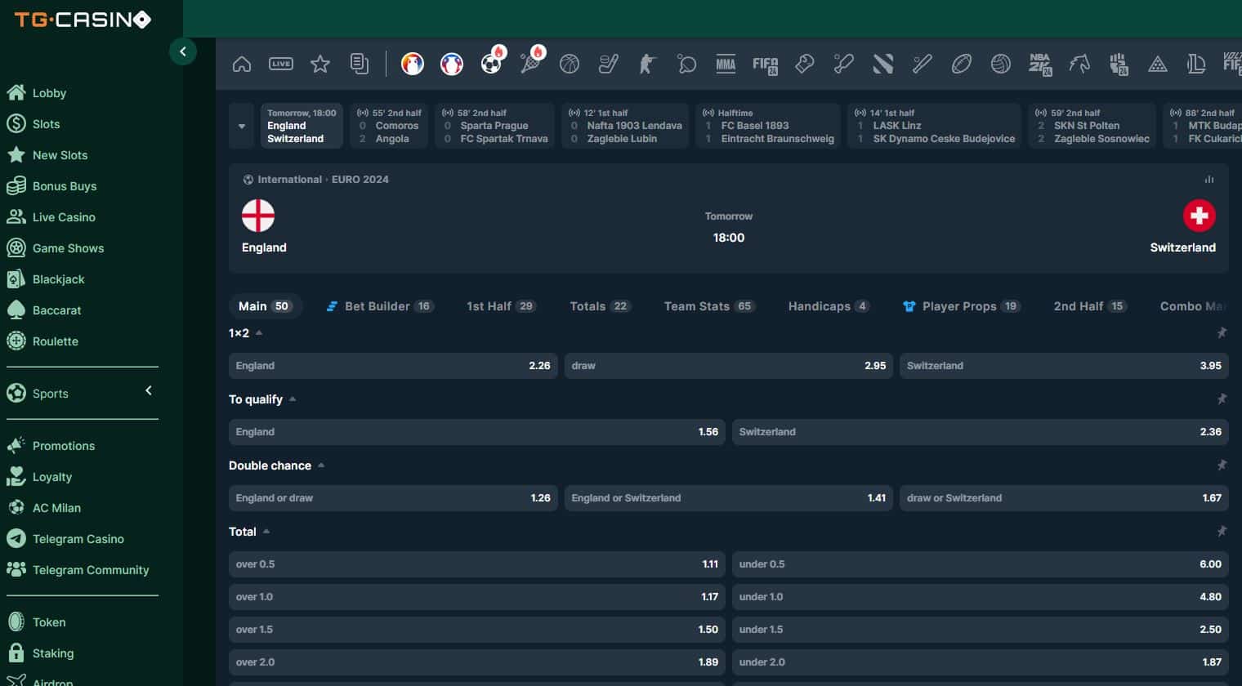Select the Dota 2 esports icon
Image resolution: width=1242 pixels, height=686 pixels.
[x=883, y=64]
